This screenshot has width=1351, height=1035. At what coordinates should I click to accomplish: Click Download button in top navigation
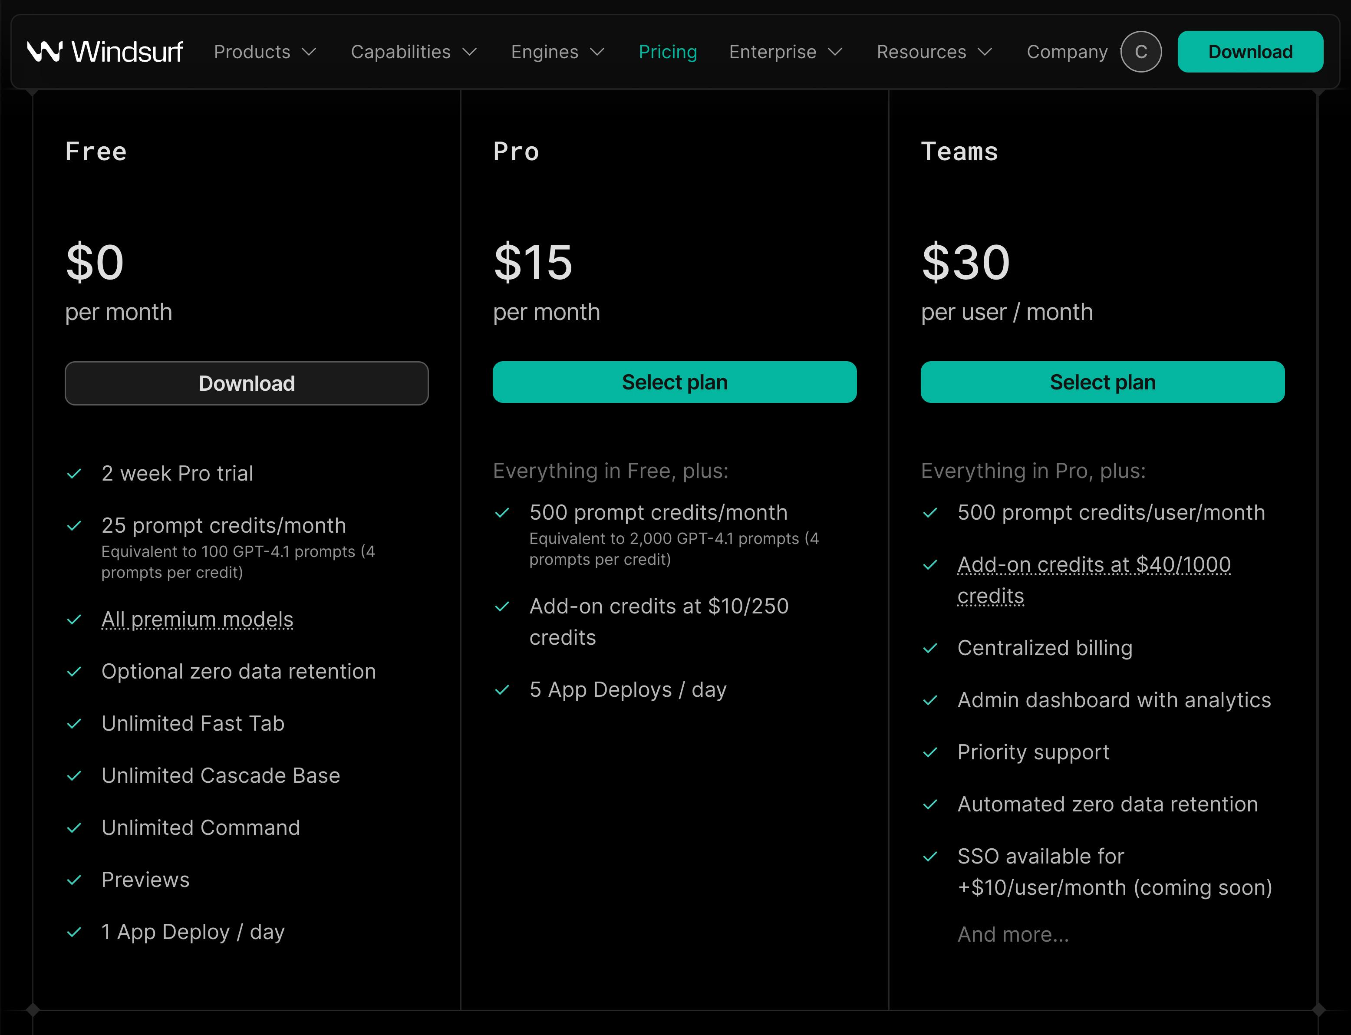(x=1250, y=52)
